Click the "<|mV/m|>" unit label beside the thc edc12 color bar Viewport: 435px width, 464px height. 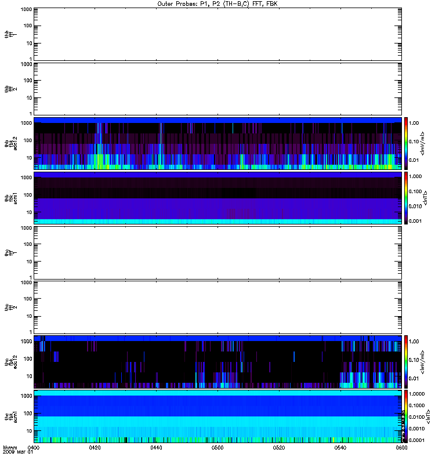[423, 361]
